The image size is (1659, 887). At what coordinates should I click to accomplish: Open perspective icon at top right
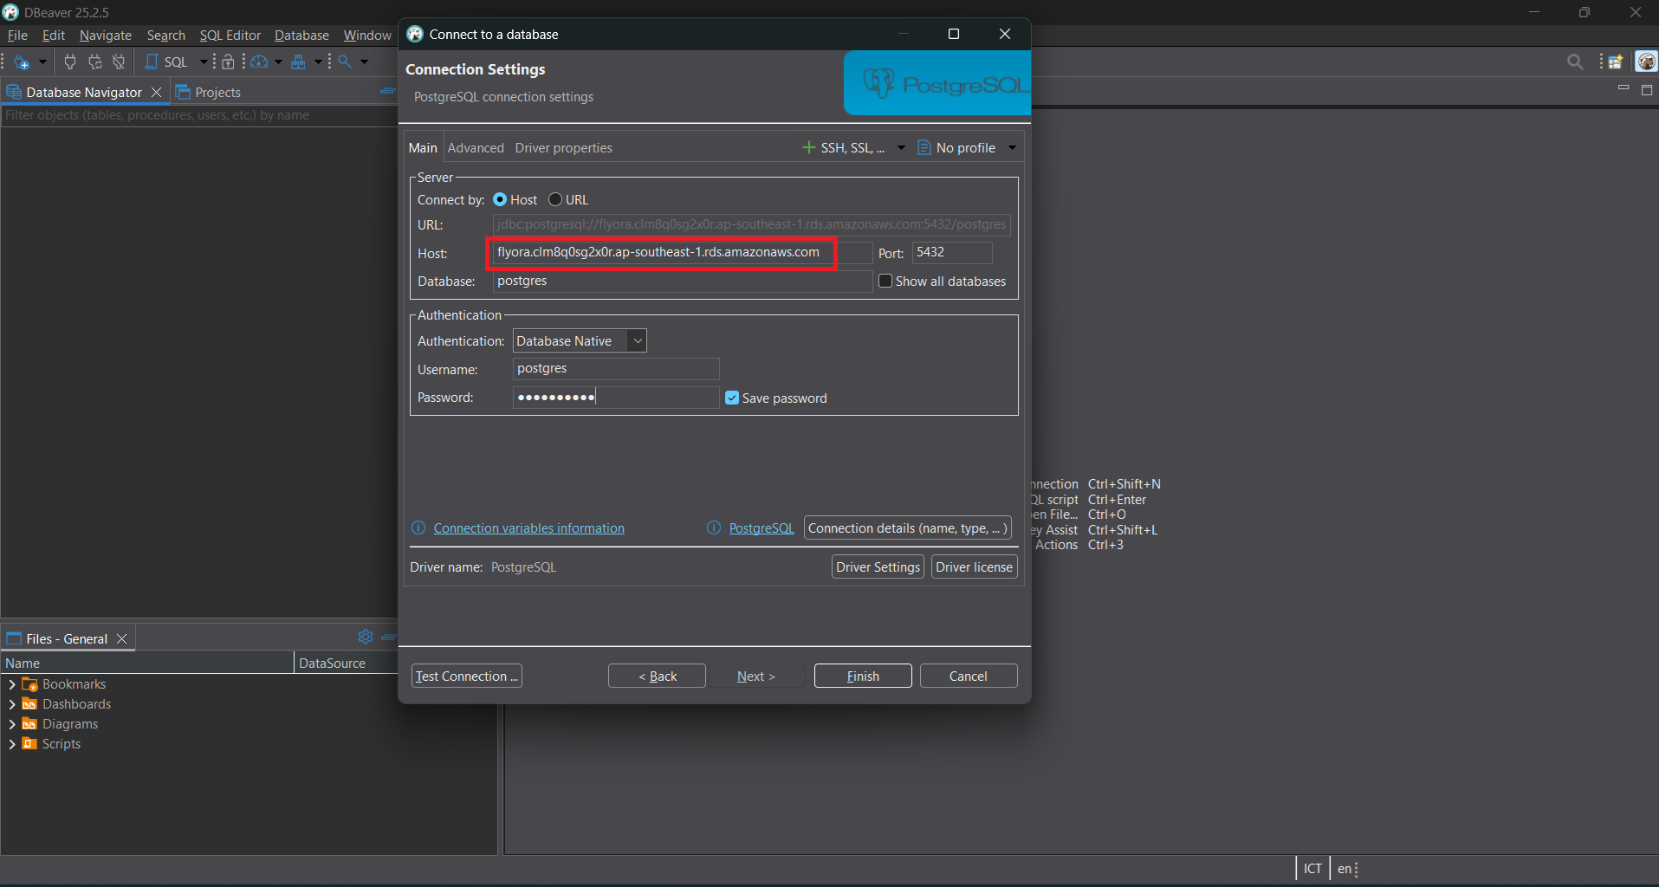(x=1615, y=62)
